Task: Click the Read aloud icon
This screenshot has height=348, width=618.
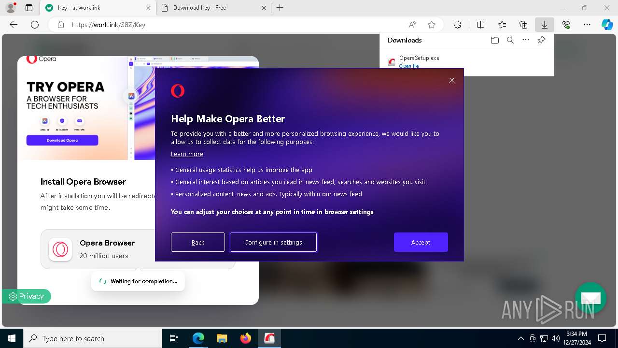Action: coord(412,25)
